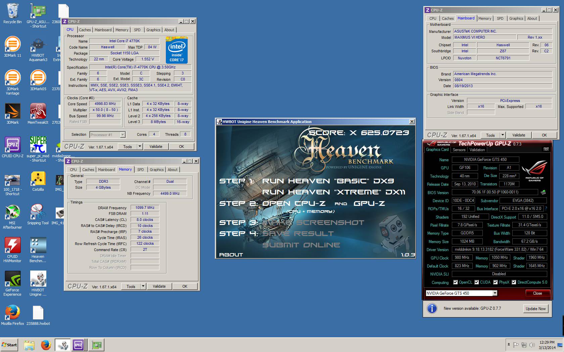
Task: Open GeForce Experience desktop icon
Action: (x=12, y=284)
